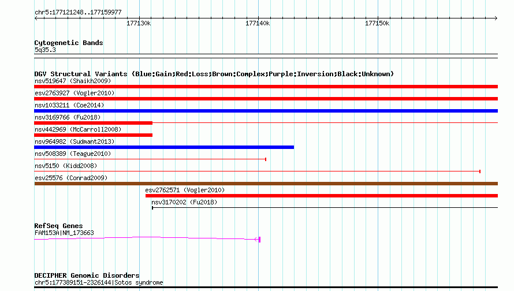Select the Cytogenetic Bands track title
The width and height of the screenshot is (514, 291).
click(69, 43)
